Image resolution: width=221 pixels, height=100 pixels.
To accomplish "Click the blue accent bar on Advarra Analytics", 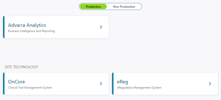I will pos(4,27).
